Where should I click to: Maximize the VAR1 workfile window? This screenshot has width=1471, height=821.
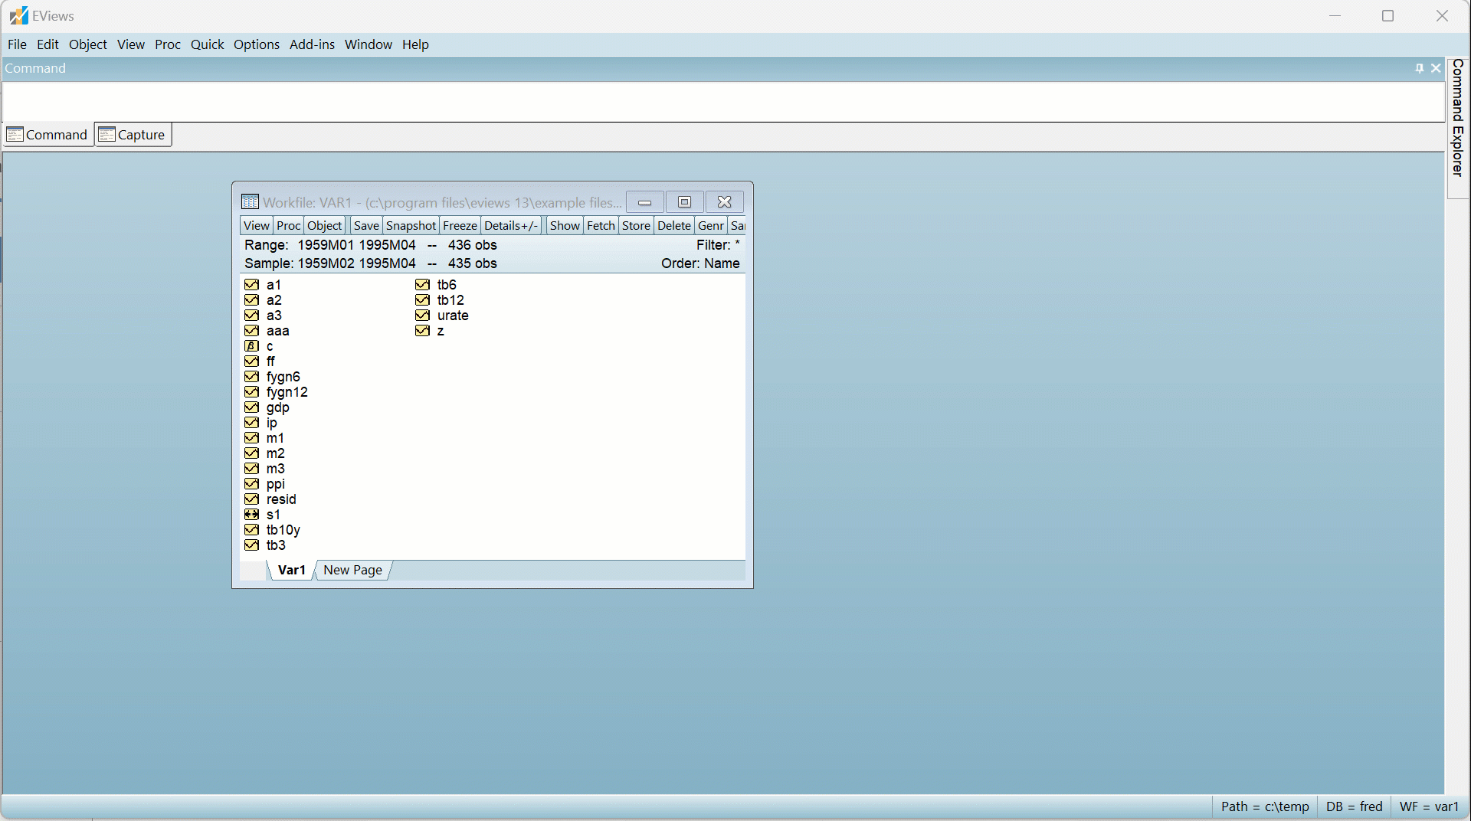pos(684,202)
